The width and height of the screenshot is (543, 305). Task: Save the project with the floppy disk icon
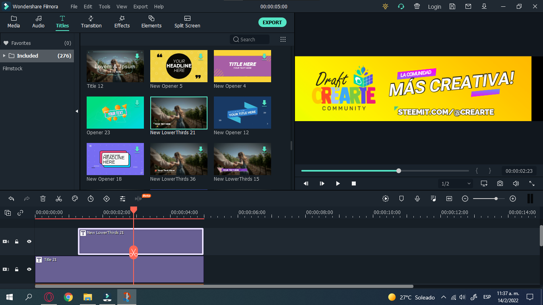point(452,6)
